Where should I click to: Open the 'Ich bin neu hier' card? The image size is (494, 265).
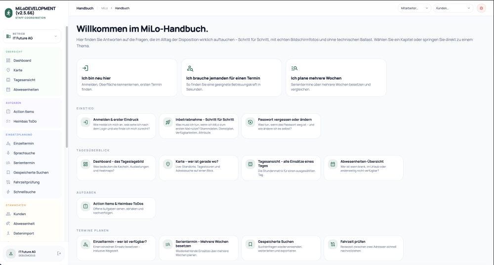pos(127,78)
